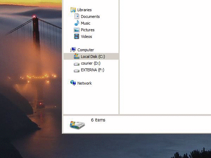Select the Pictures library label

coord(88,30)
